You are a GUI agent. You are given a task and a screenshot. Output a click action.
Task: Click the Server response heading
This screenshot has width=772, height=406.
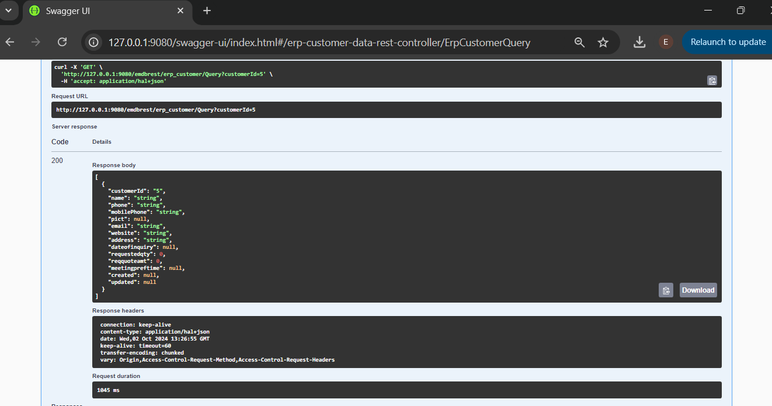click(x=74, y=127)
